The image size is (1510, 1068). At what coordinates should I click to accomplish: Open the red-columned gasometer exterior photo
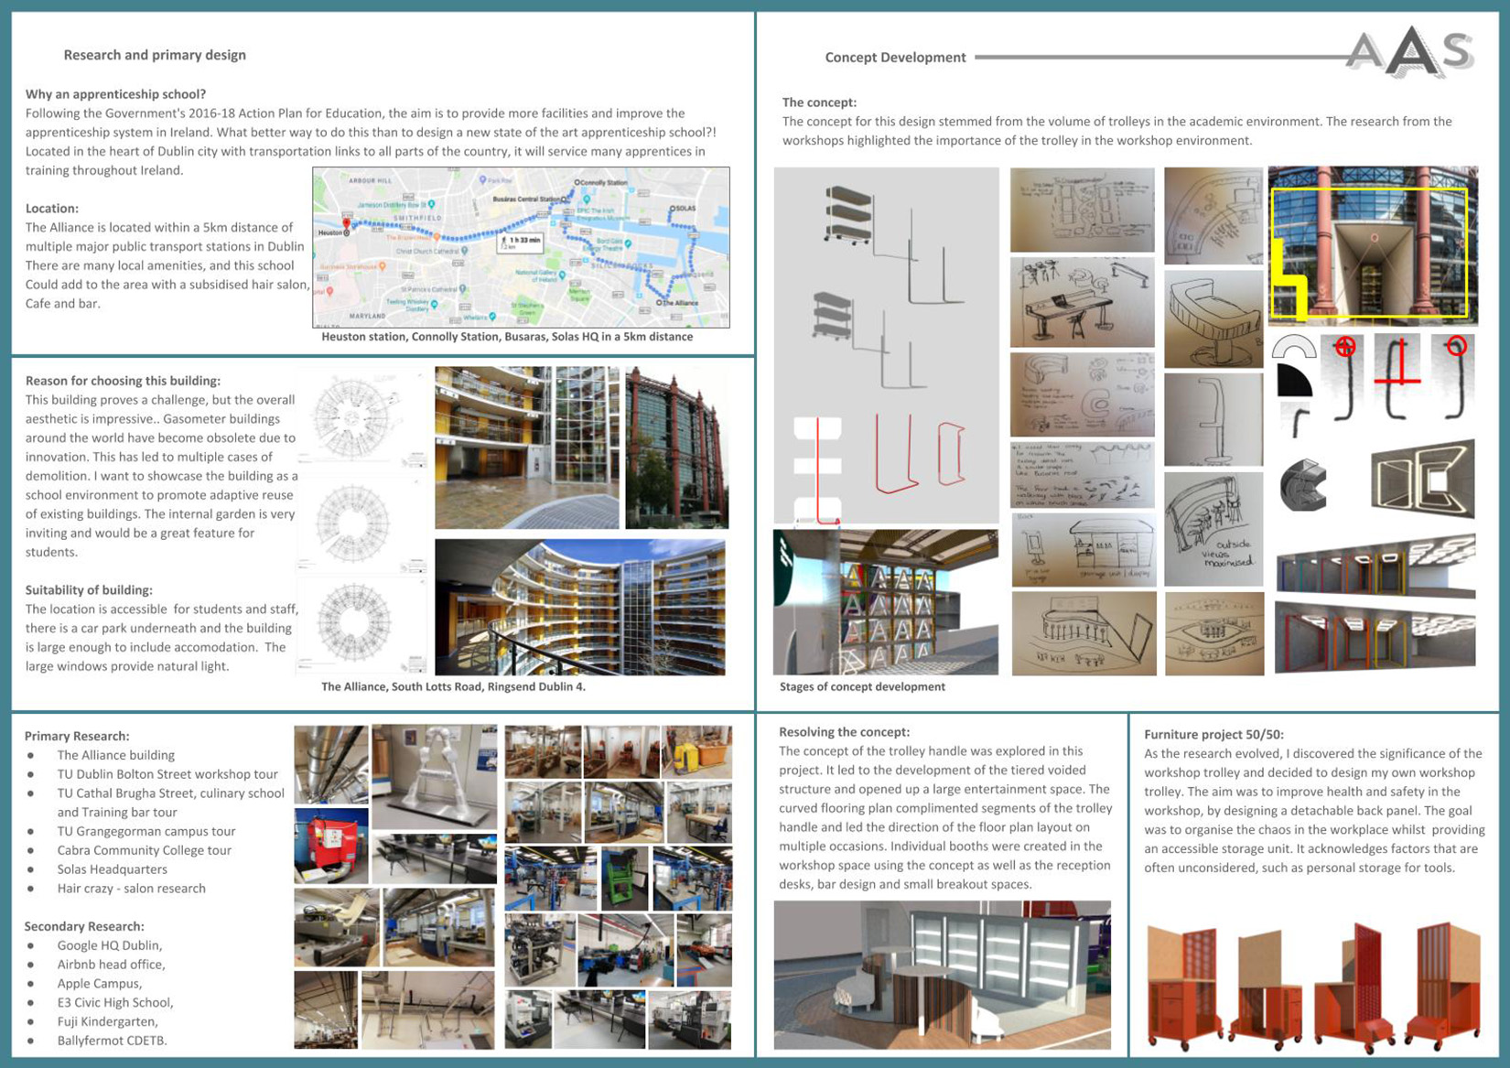(676, 448)
